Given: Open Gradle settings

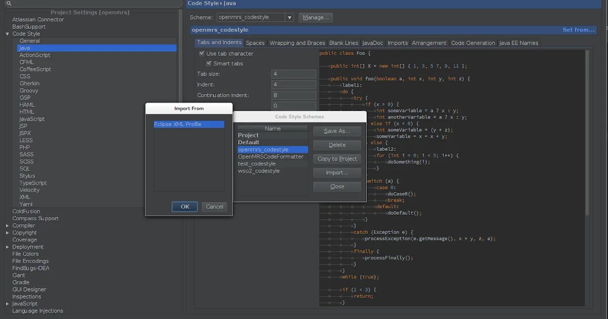Looking at the screenshot, I should click(21, 283).
